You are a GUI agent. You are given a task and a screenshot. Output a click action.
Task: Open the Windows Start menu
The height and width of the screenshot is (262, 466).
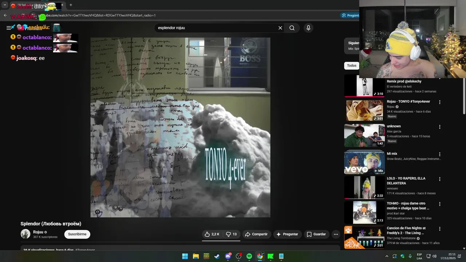[185, 256]
